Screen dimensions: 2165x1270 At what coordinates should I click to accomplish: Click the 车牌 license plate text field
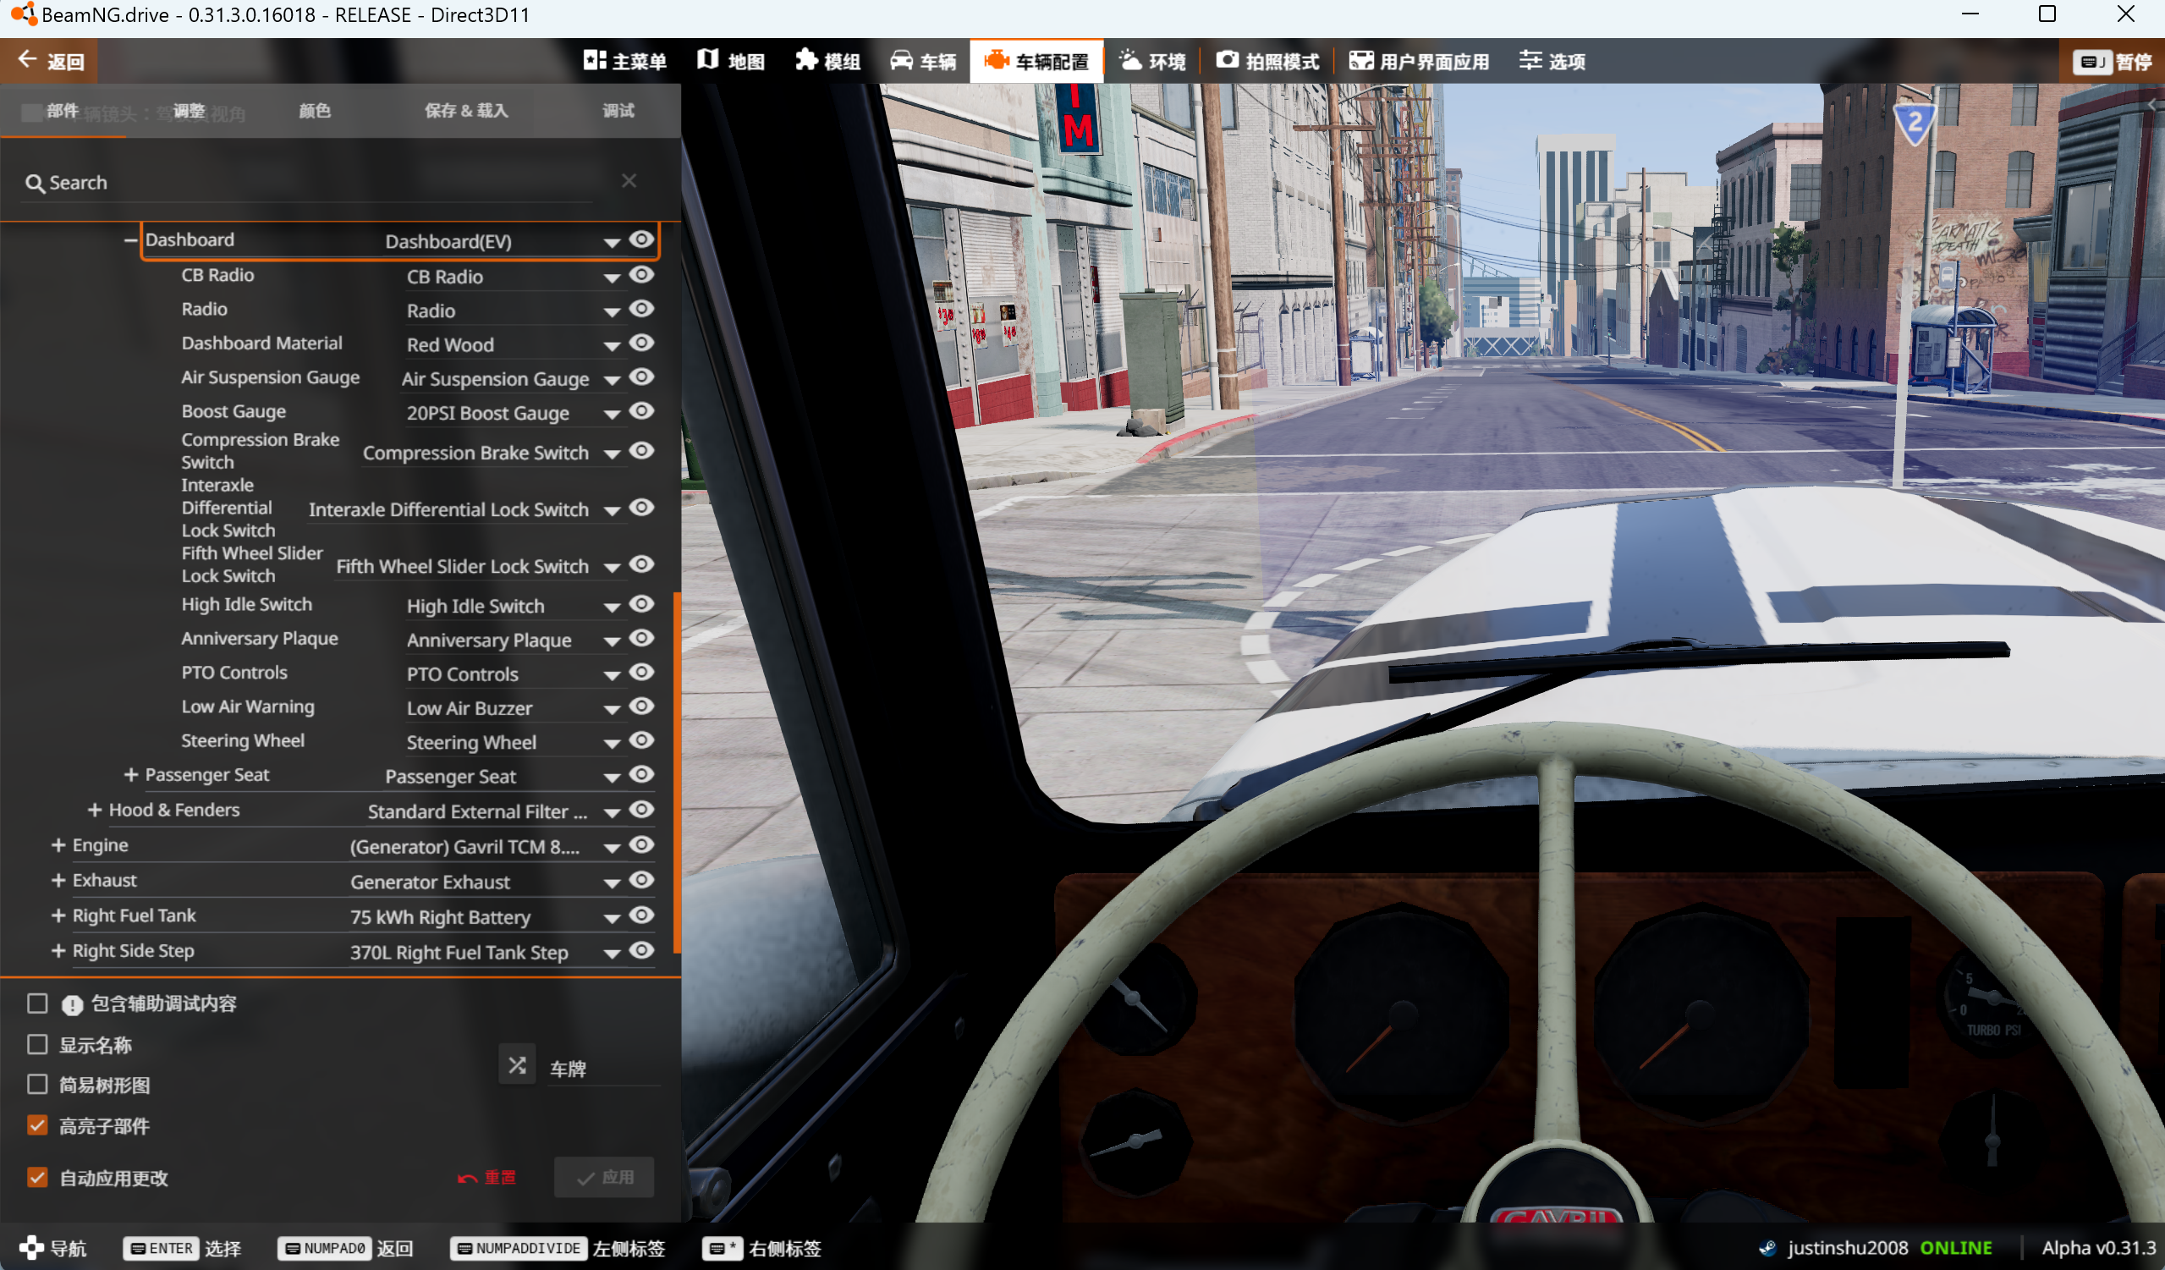pyautogui.click(x=603, y=1069)
